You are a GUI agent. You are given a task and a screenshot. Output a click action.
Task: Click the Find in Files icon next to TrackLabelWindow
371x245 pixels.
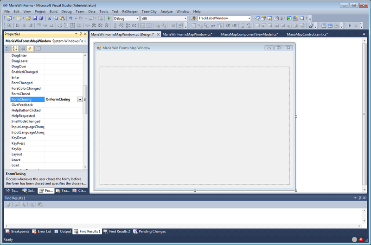point(193,18)
